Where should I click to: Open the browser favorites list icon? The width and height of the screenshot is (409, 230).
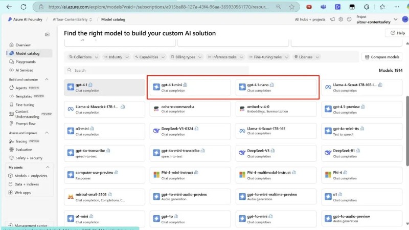(x=382, y=7)
